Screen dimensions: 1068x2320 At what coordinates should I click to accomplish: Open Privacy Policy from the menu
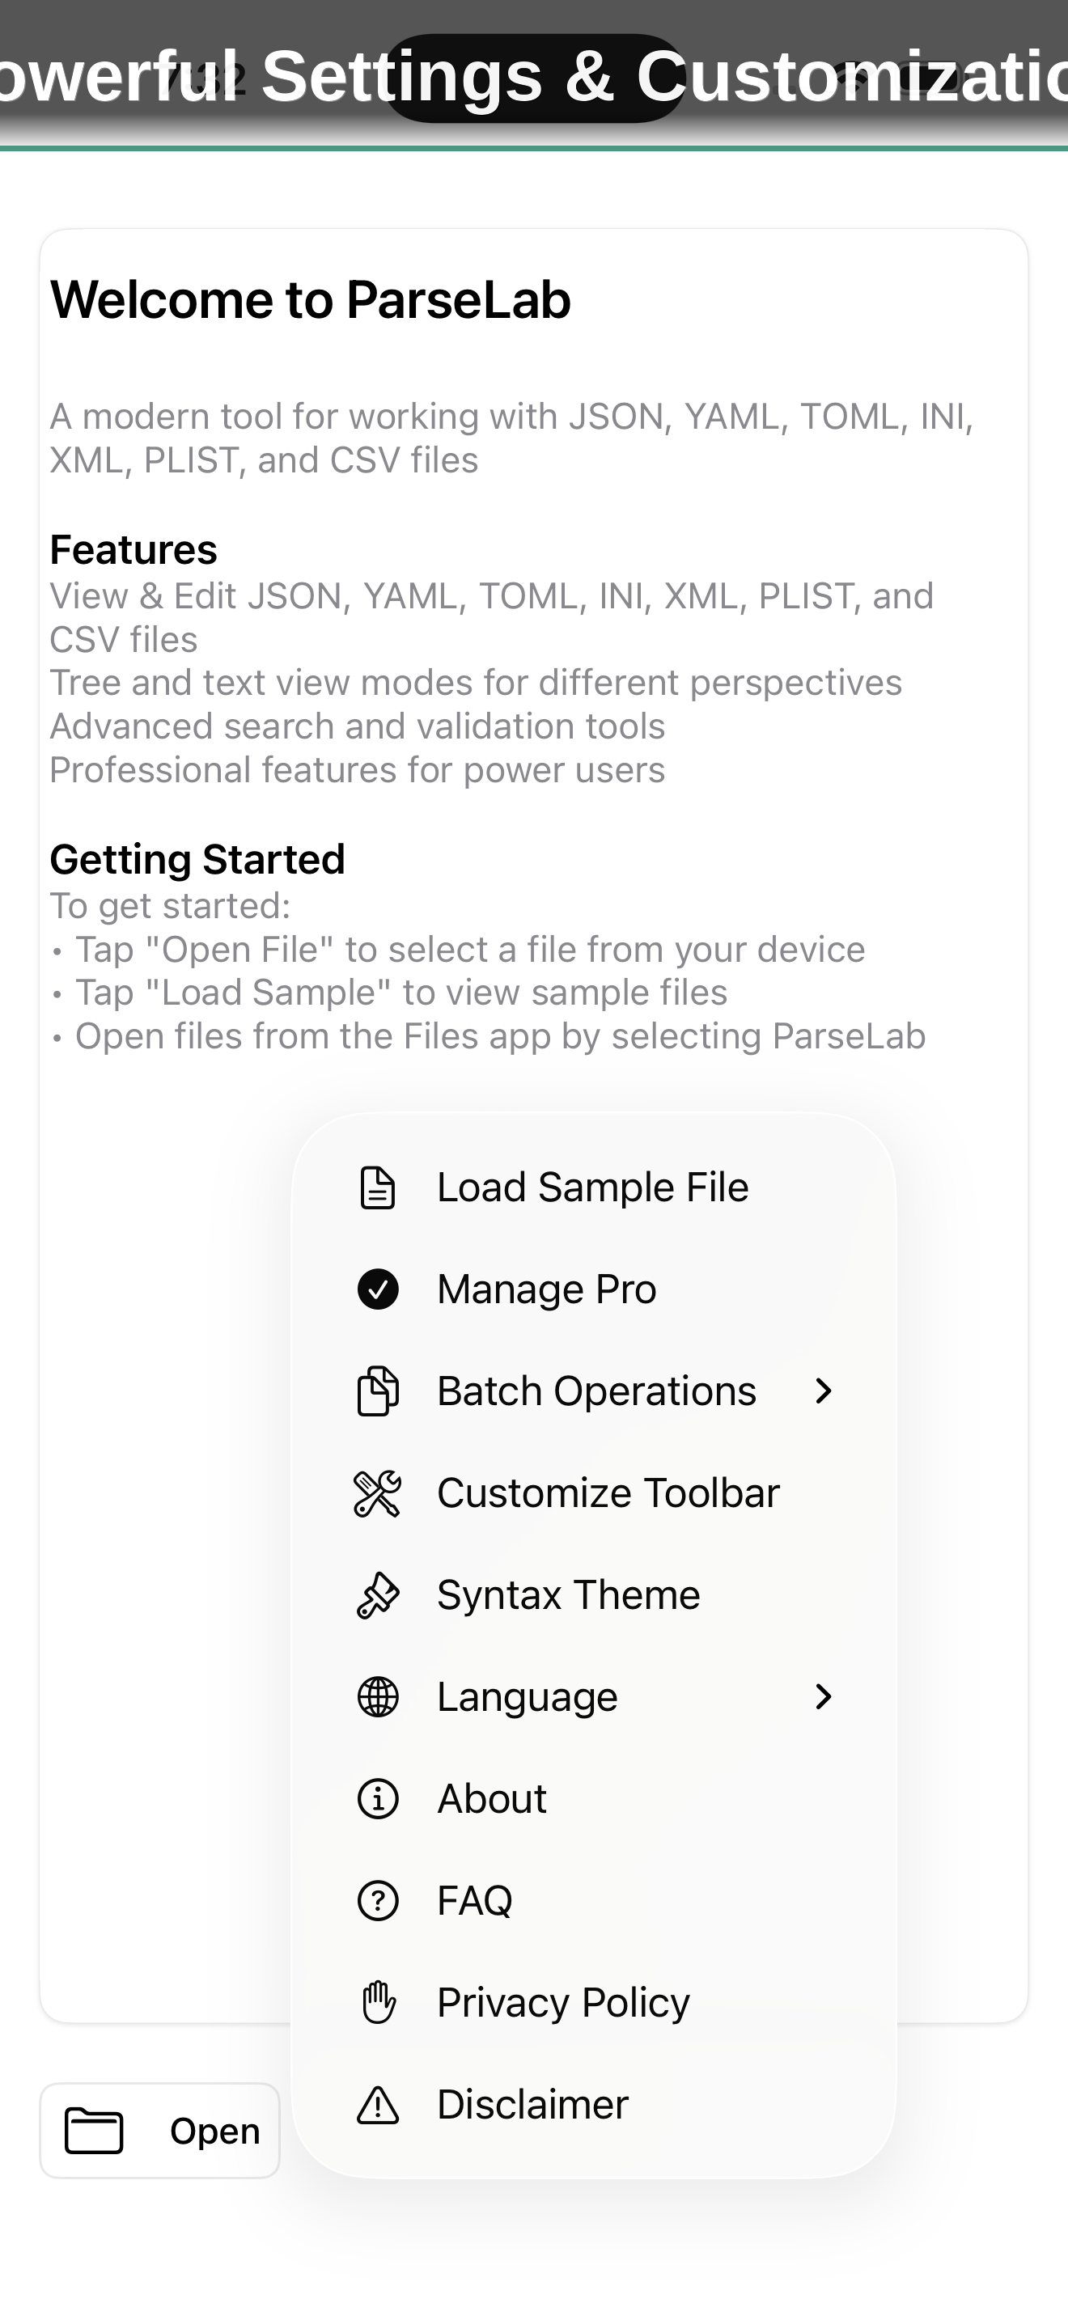[x=563, y=2003]
